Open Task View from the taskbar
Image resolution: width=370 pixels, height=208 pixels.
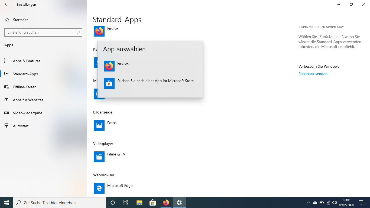coord(126,203)
